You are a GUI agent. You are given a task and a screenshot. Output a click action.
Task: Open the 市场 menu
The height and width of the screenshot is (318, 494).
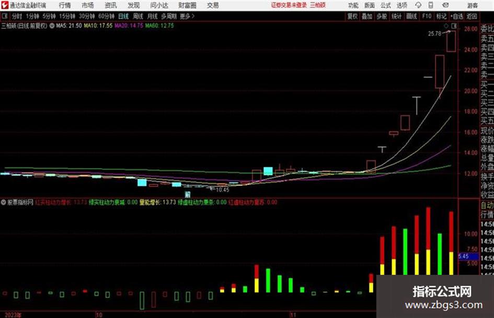tap(88, 5)
